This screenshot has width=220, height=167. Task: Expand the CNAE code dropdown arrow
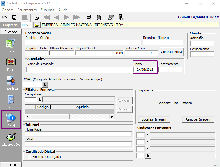[45, 84]
